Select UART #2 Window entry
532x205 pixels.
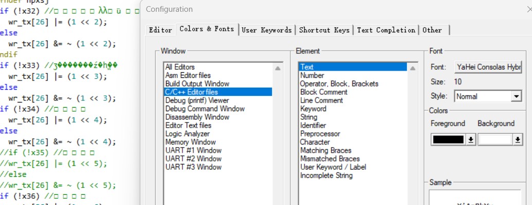(218, 159)
